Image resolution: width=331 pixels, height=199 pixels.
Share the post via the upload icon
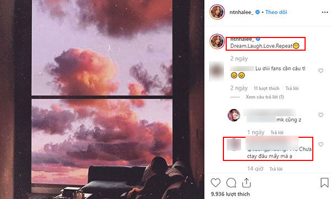[x=246, y=182]
